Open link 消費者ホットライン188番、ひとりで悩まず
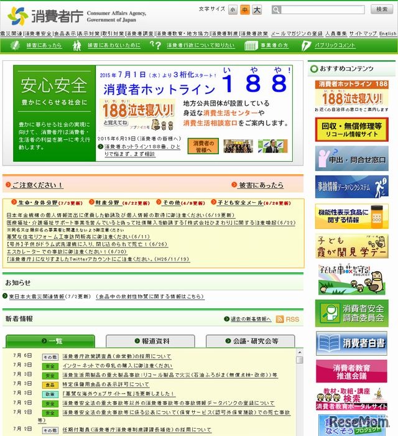This screenshot has height=436, width=398. click(142, 150)
